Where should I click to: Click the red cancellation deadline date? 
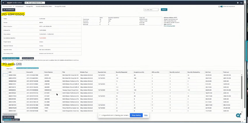pyautogui.click(x=43, y=38)
